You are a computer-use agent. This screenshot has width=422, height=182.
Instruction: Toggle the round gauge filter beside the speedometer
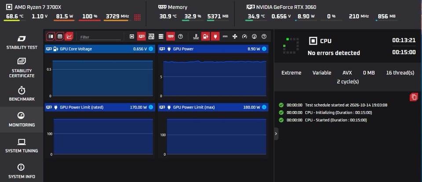coord(254,36)
